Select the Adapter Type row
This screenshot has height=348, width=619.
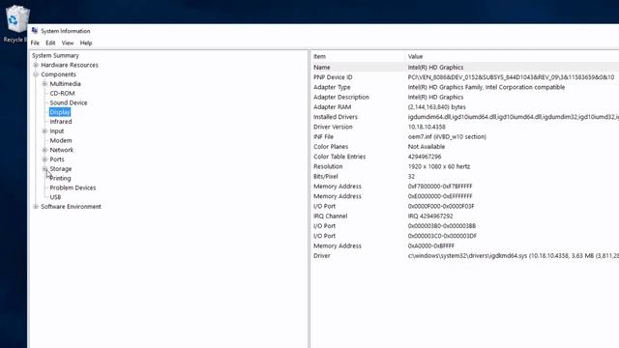pos(465,87)
